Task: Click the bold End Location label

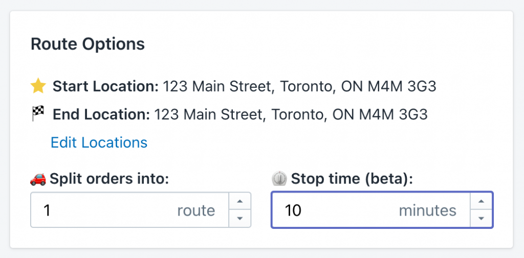Action: coord(101,114)
